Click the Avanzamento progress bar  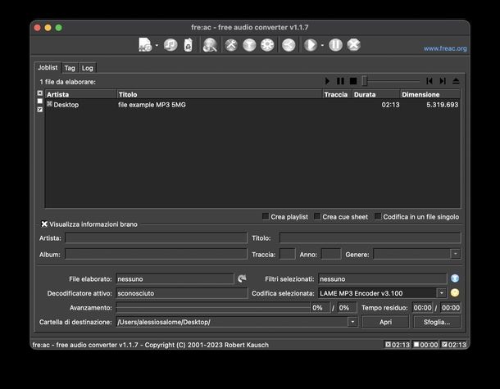click(x=213, y=307)
